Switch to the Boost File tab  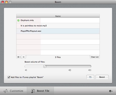pos(40,91)
